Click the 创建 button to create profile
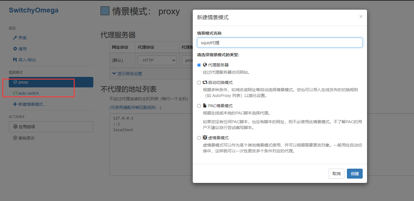The width and height of the screenshot is (414, 201). coord(355,173)
